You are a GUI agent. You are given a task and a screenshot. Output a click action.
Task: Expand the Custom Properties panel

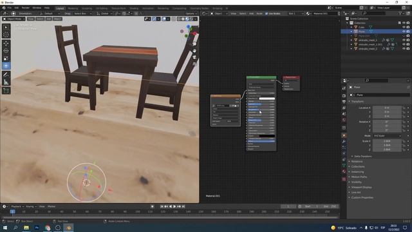point(362,198)
